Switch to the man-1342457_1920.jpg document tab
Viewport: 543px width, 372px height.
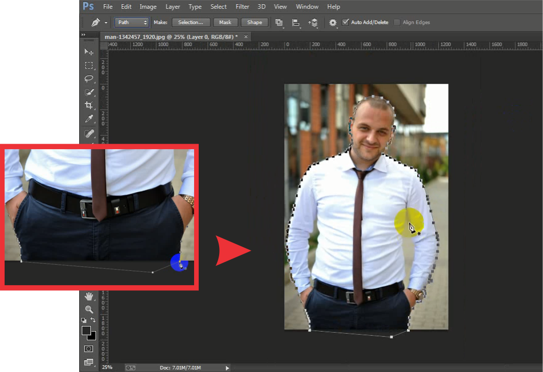(x=169, y=36)
